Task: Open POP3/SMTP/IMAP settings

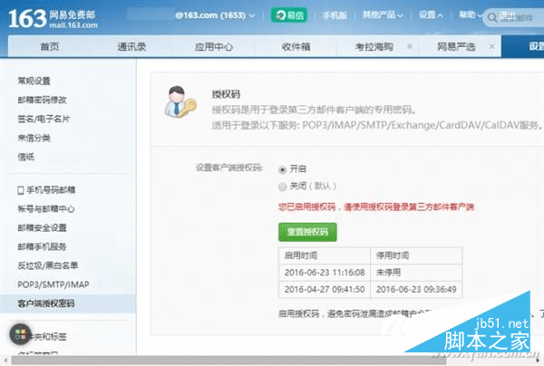Action: coord(53,284)
